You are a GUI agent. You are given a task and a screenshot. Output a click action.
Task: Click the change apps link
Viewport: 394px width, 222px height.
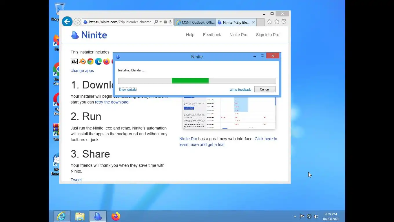[82, 71]
